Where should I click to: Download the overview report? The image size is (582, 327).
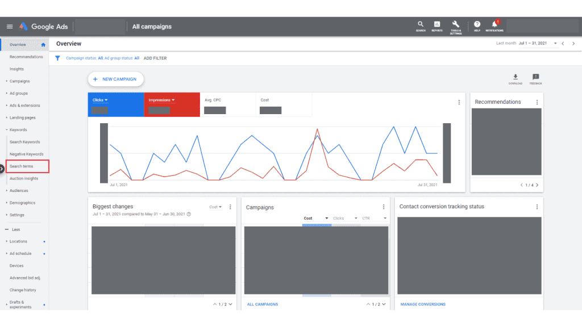click(x=515, y=79)
